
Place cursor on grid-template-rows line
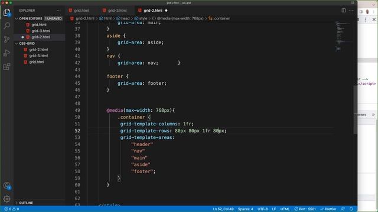pyautogui.click(x=173, y=131)
